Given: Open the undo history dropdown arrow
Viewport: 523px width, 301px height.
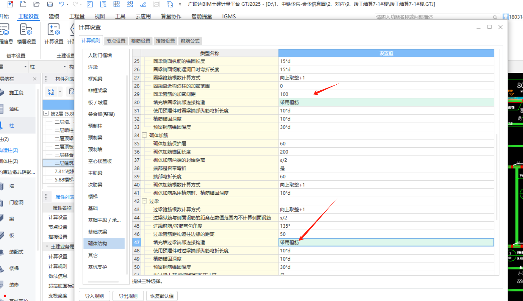Looking at the screenshot, I should tap(67, 4).
